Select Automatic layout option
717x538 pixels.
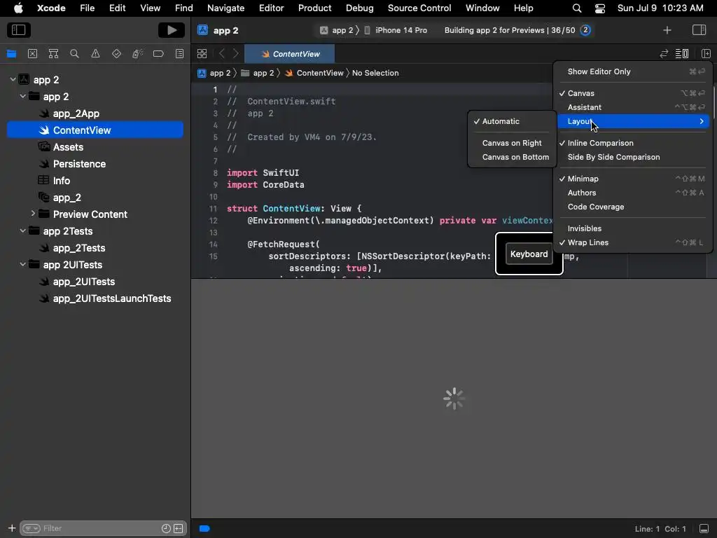512,122
